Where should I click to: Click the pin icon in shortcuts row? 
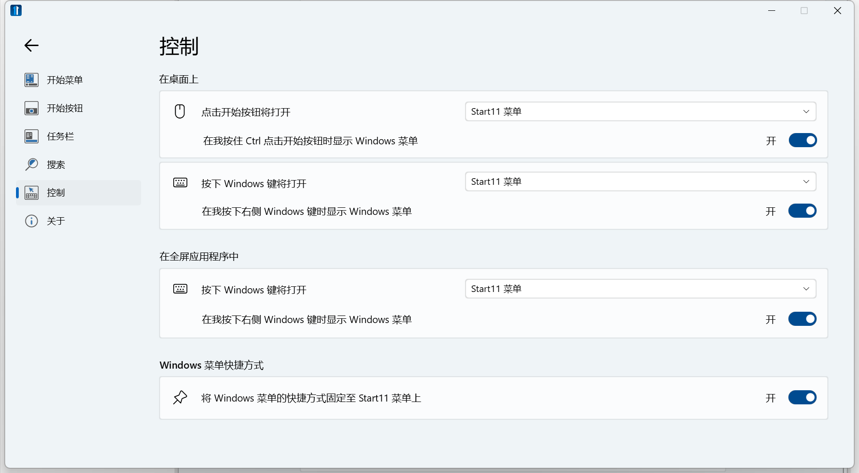[180, 397]
